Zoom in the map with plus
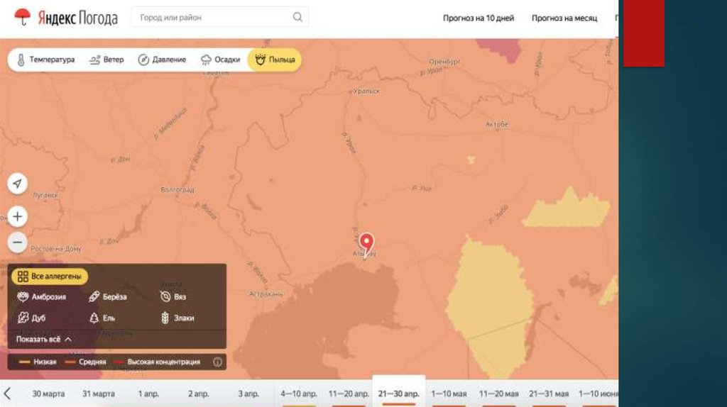This screenshot has width=727, height=407. coord(18,217)
